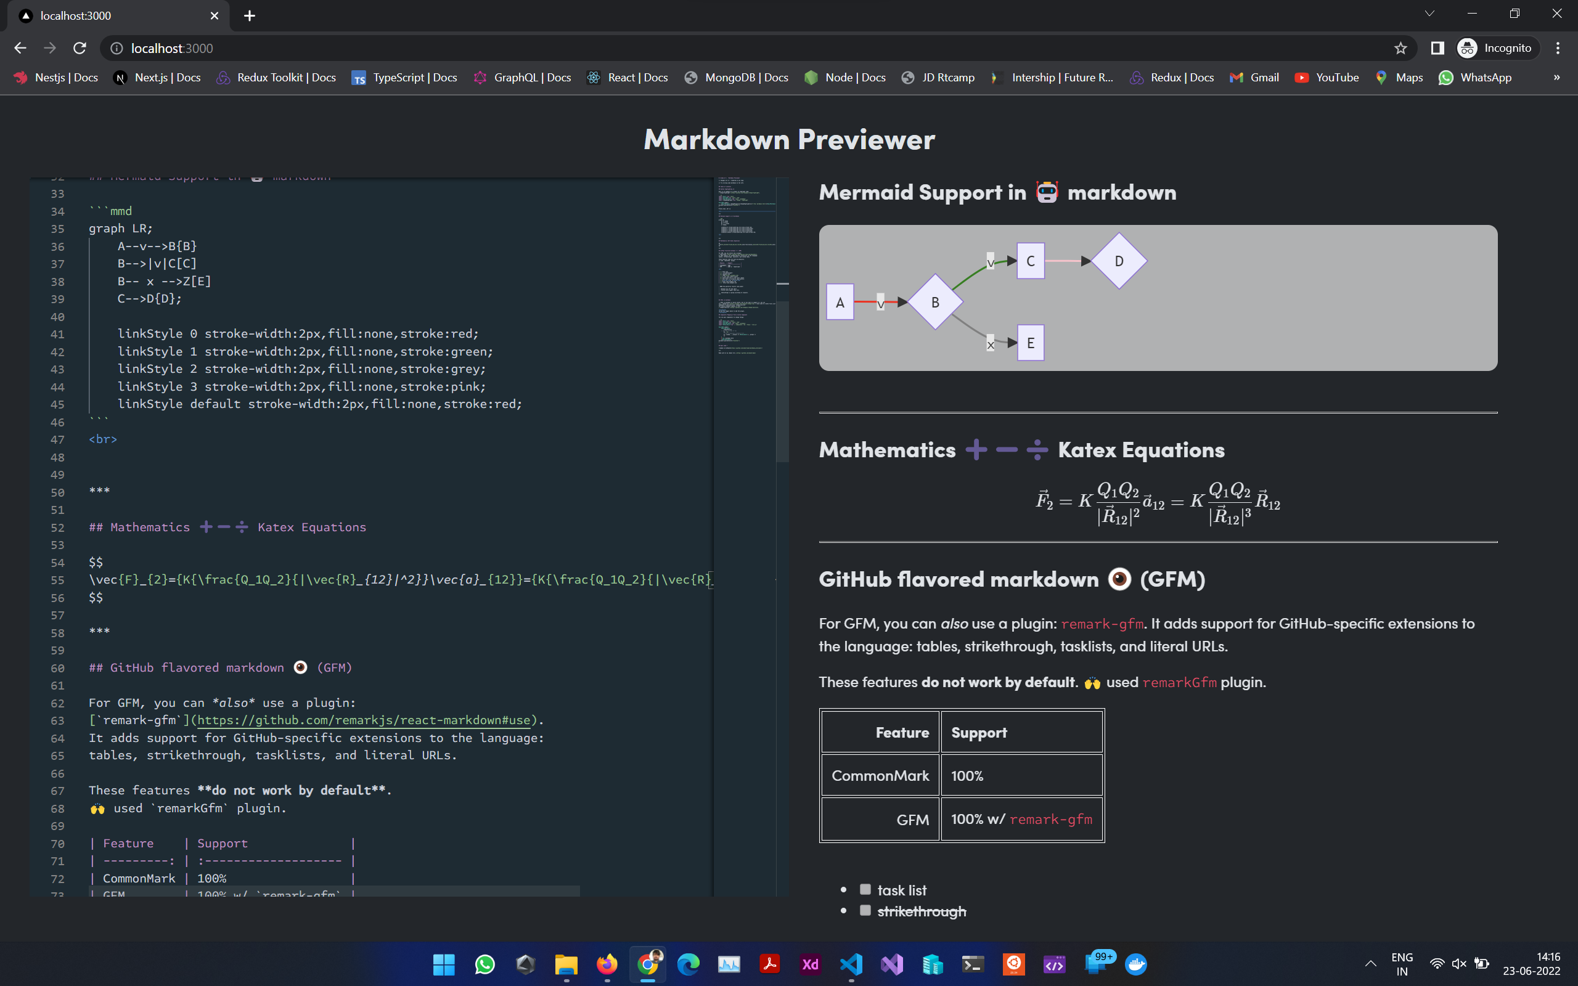
Task: Open browser side panel icon
Action: pos(1437,48)
